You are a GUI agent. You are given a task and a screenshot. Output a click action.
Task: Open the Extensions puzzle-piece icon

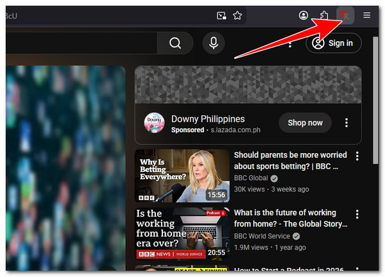(x=324, y=15)
